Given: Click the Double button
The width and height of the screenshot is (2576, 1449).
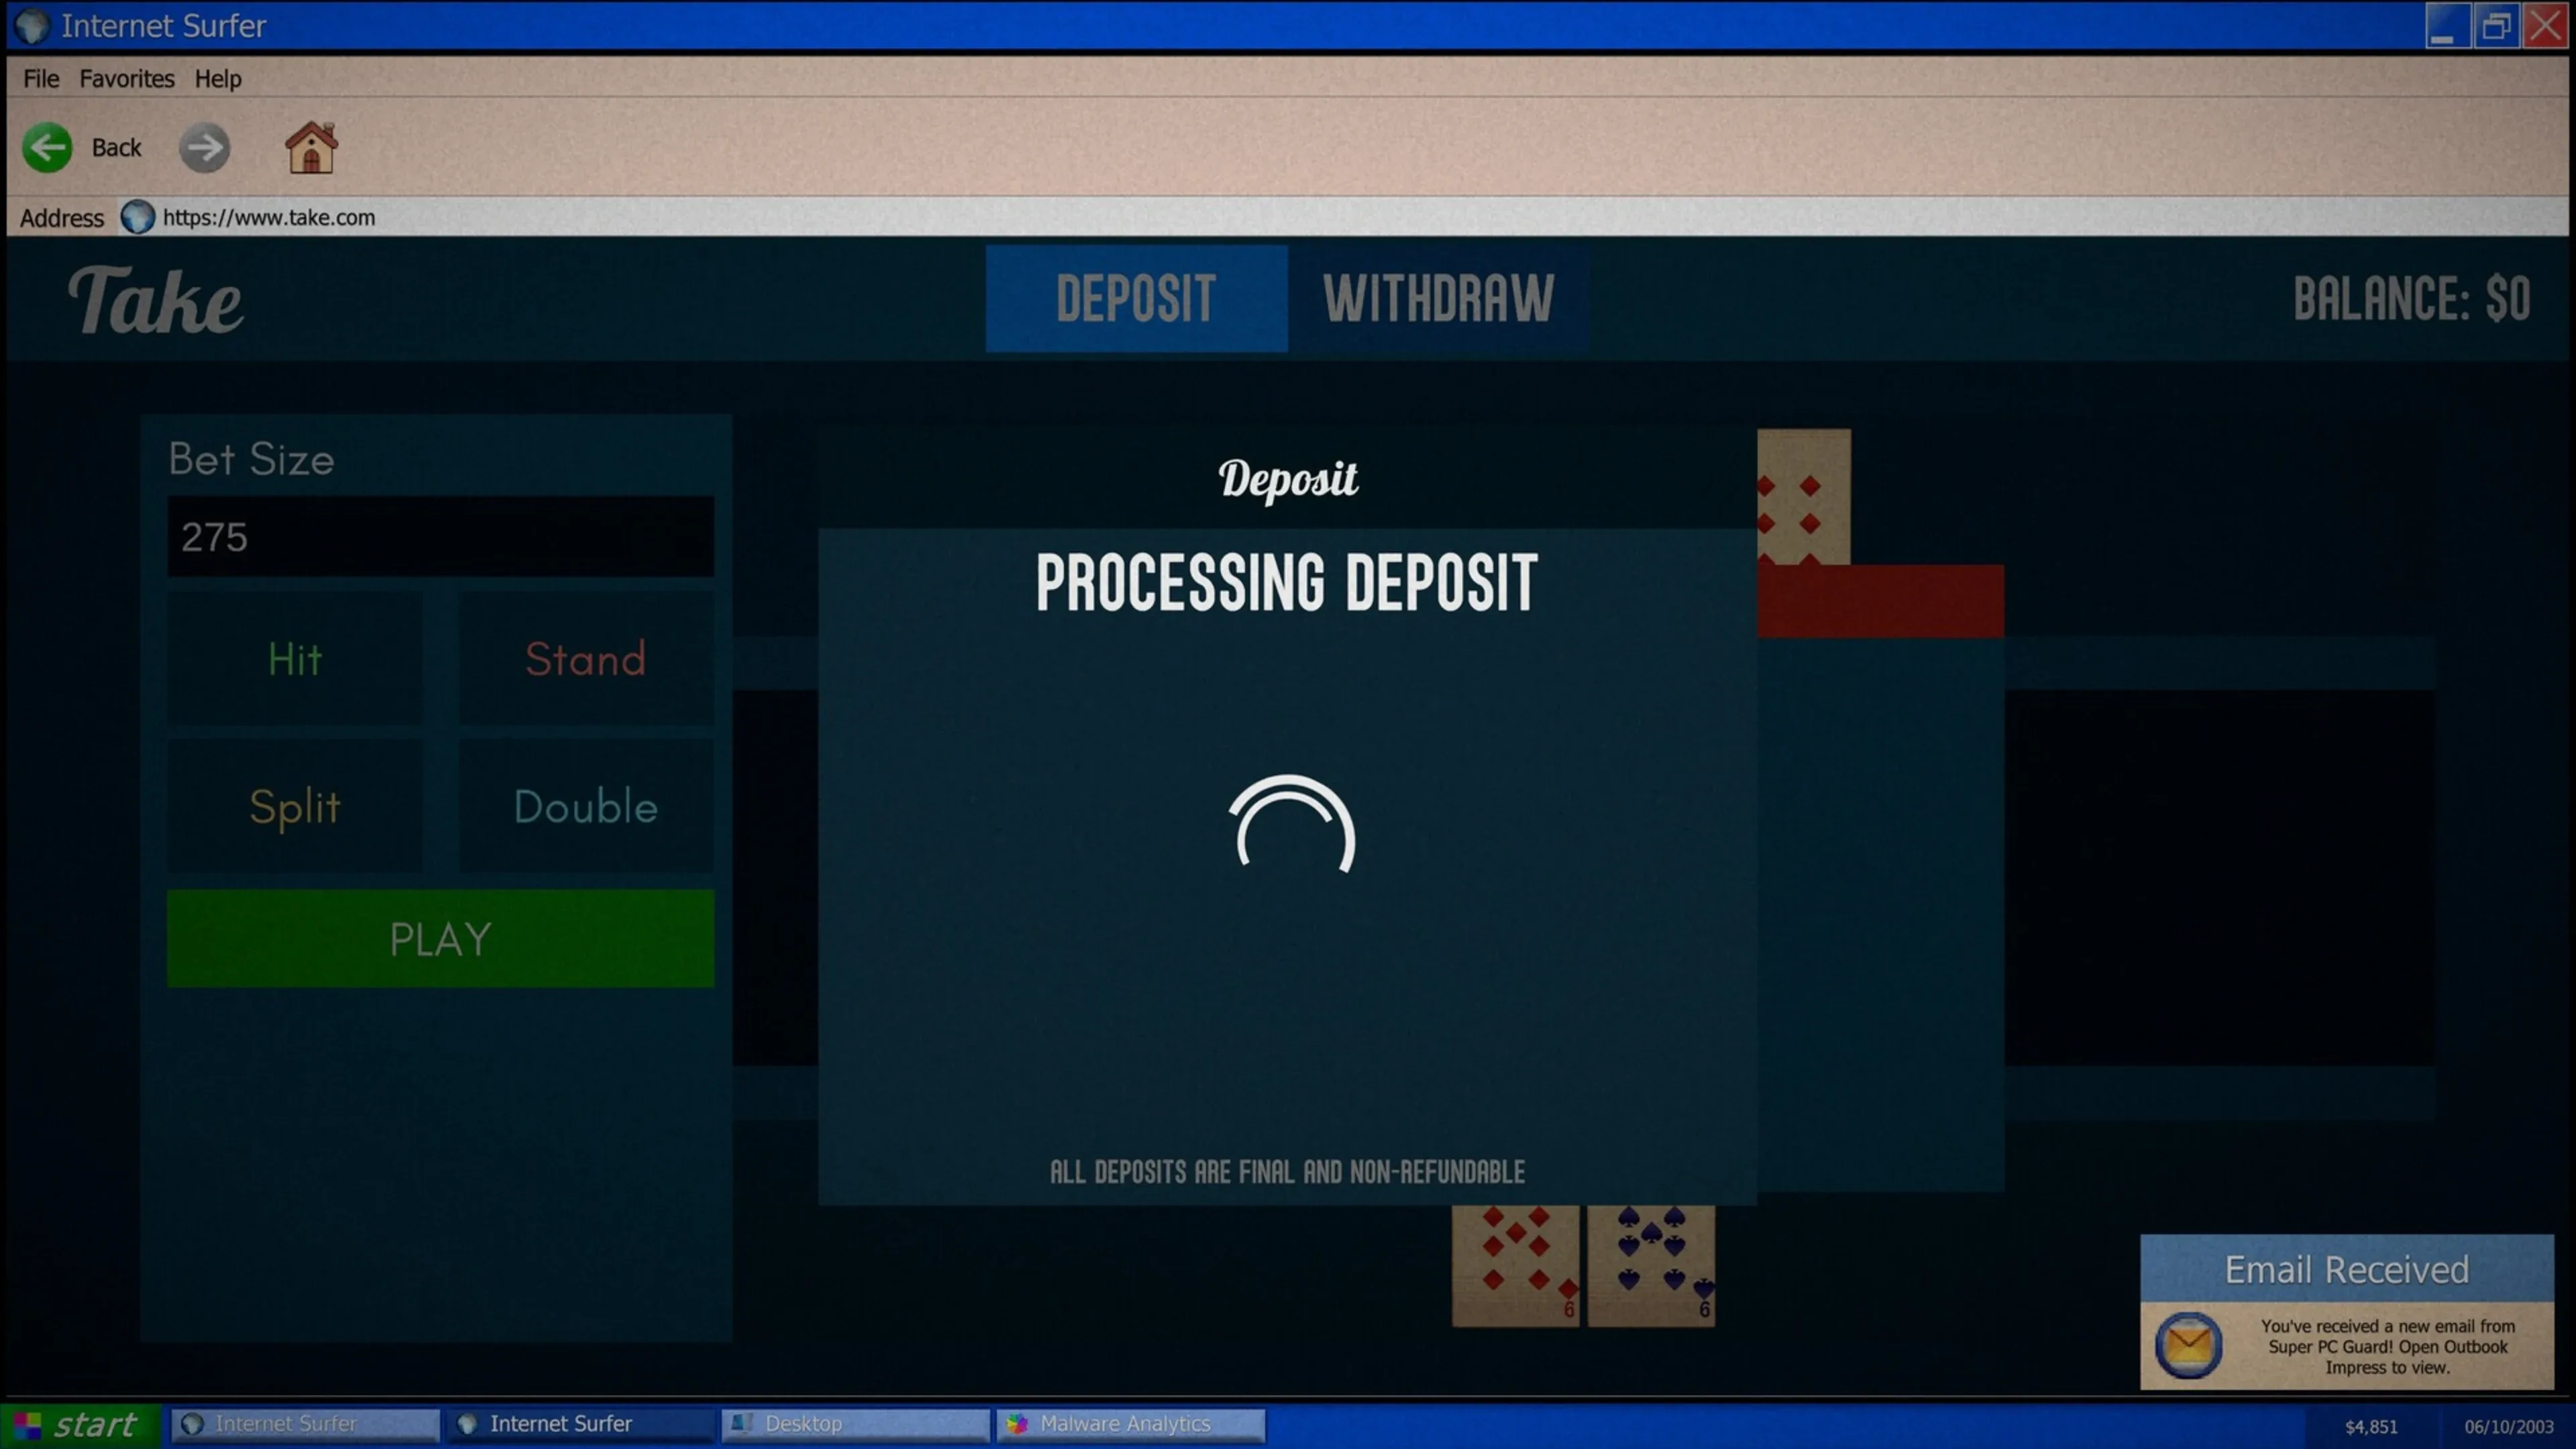Looking at the screenshot, I should (586, 806).
